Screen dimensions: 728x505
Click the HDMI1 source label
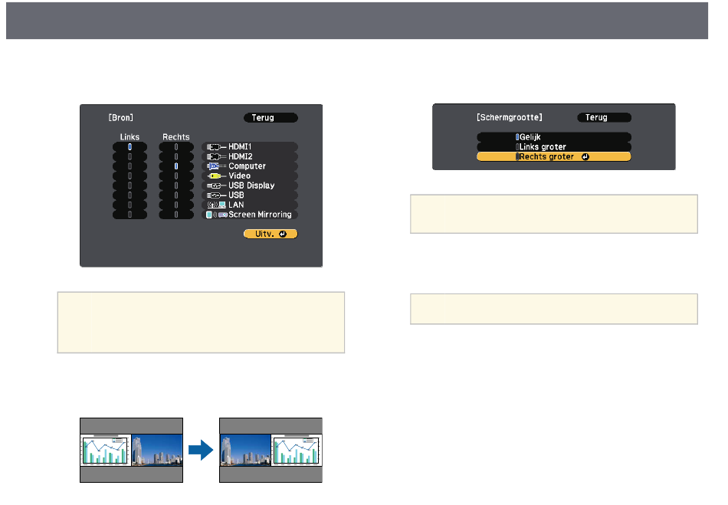240,146
